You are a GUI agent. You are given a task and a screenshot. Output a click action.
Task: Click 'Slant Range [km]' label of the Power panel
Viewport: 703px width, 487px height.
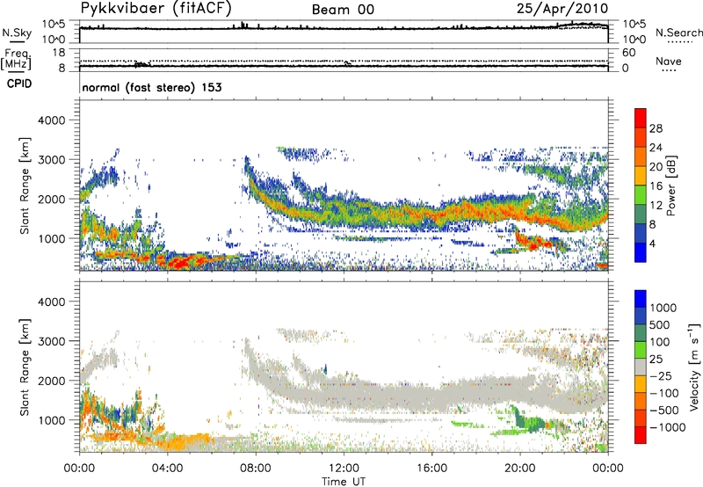click(x=25, y=185)
